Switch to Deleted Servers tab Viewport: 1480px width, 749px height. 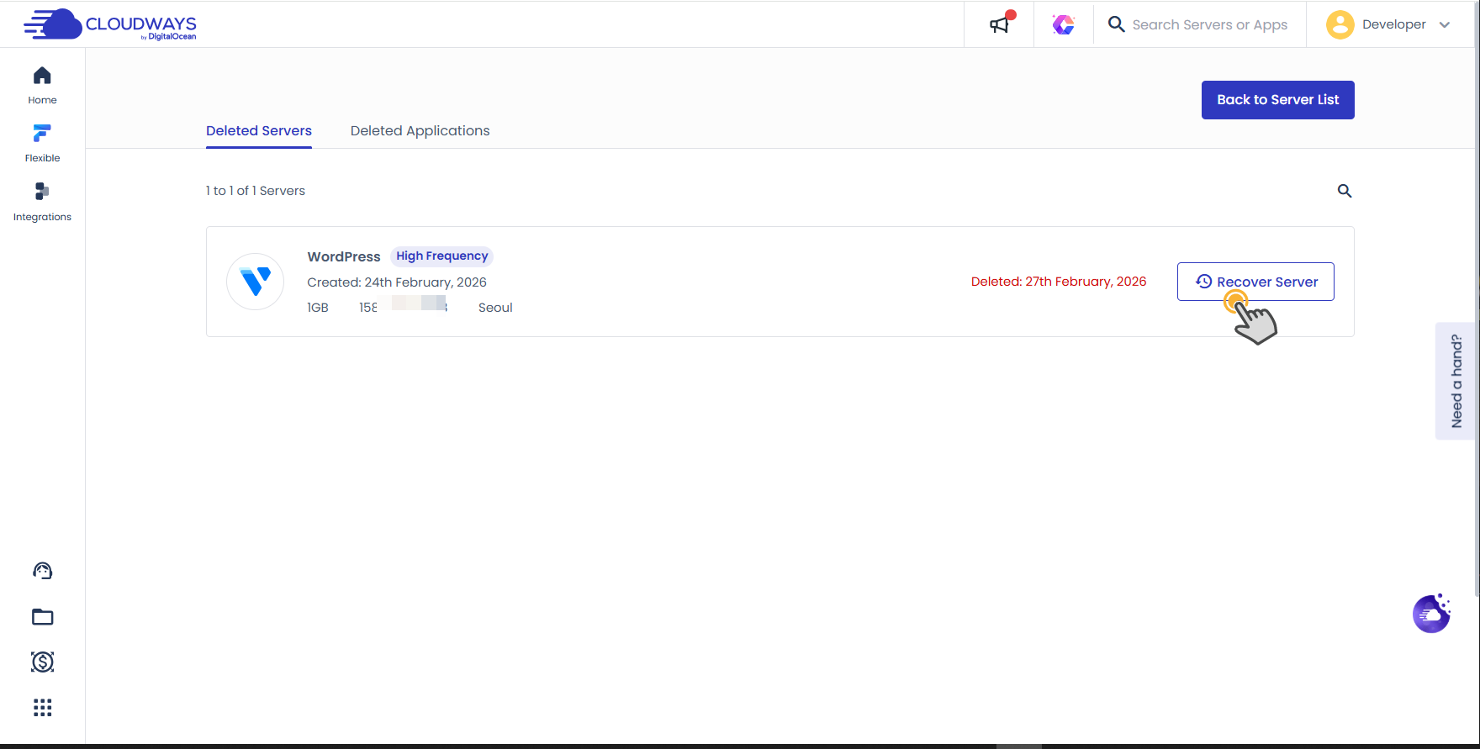click(x=259, y=130)
